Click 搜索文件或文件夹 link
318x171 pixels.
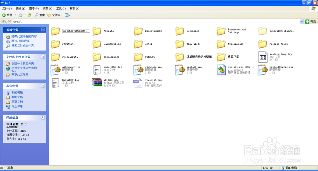(23, 46)
